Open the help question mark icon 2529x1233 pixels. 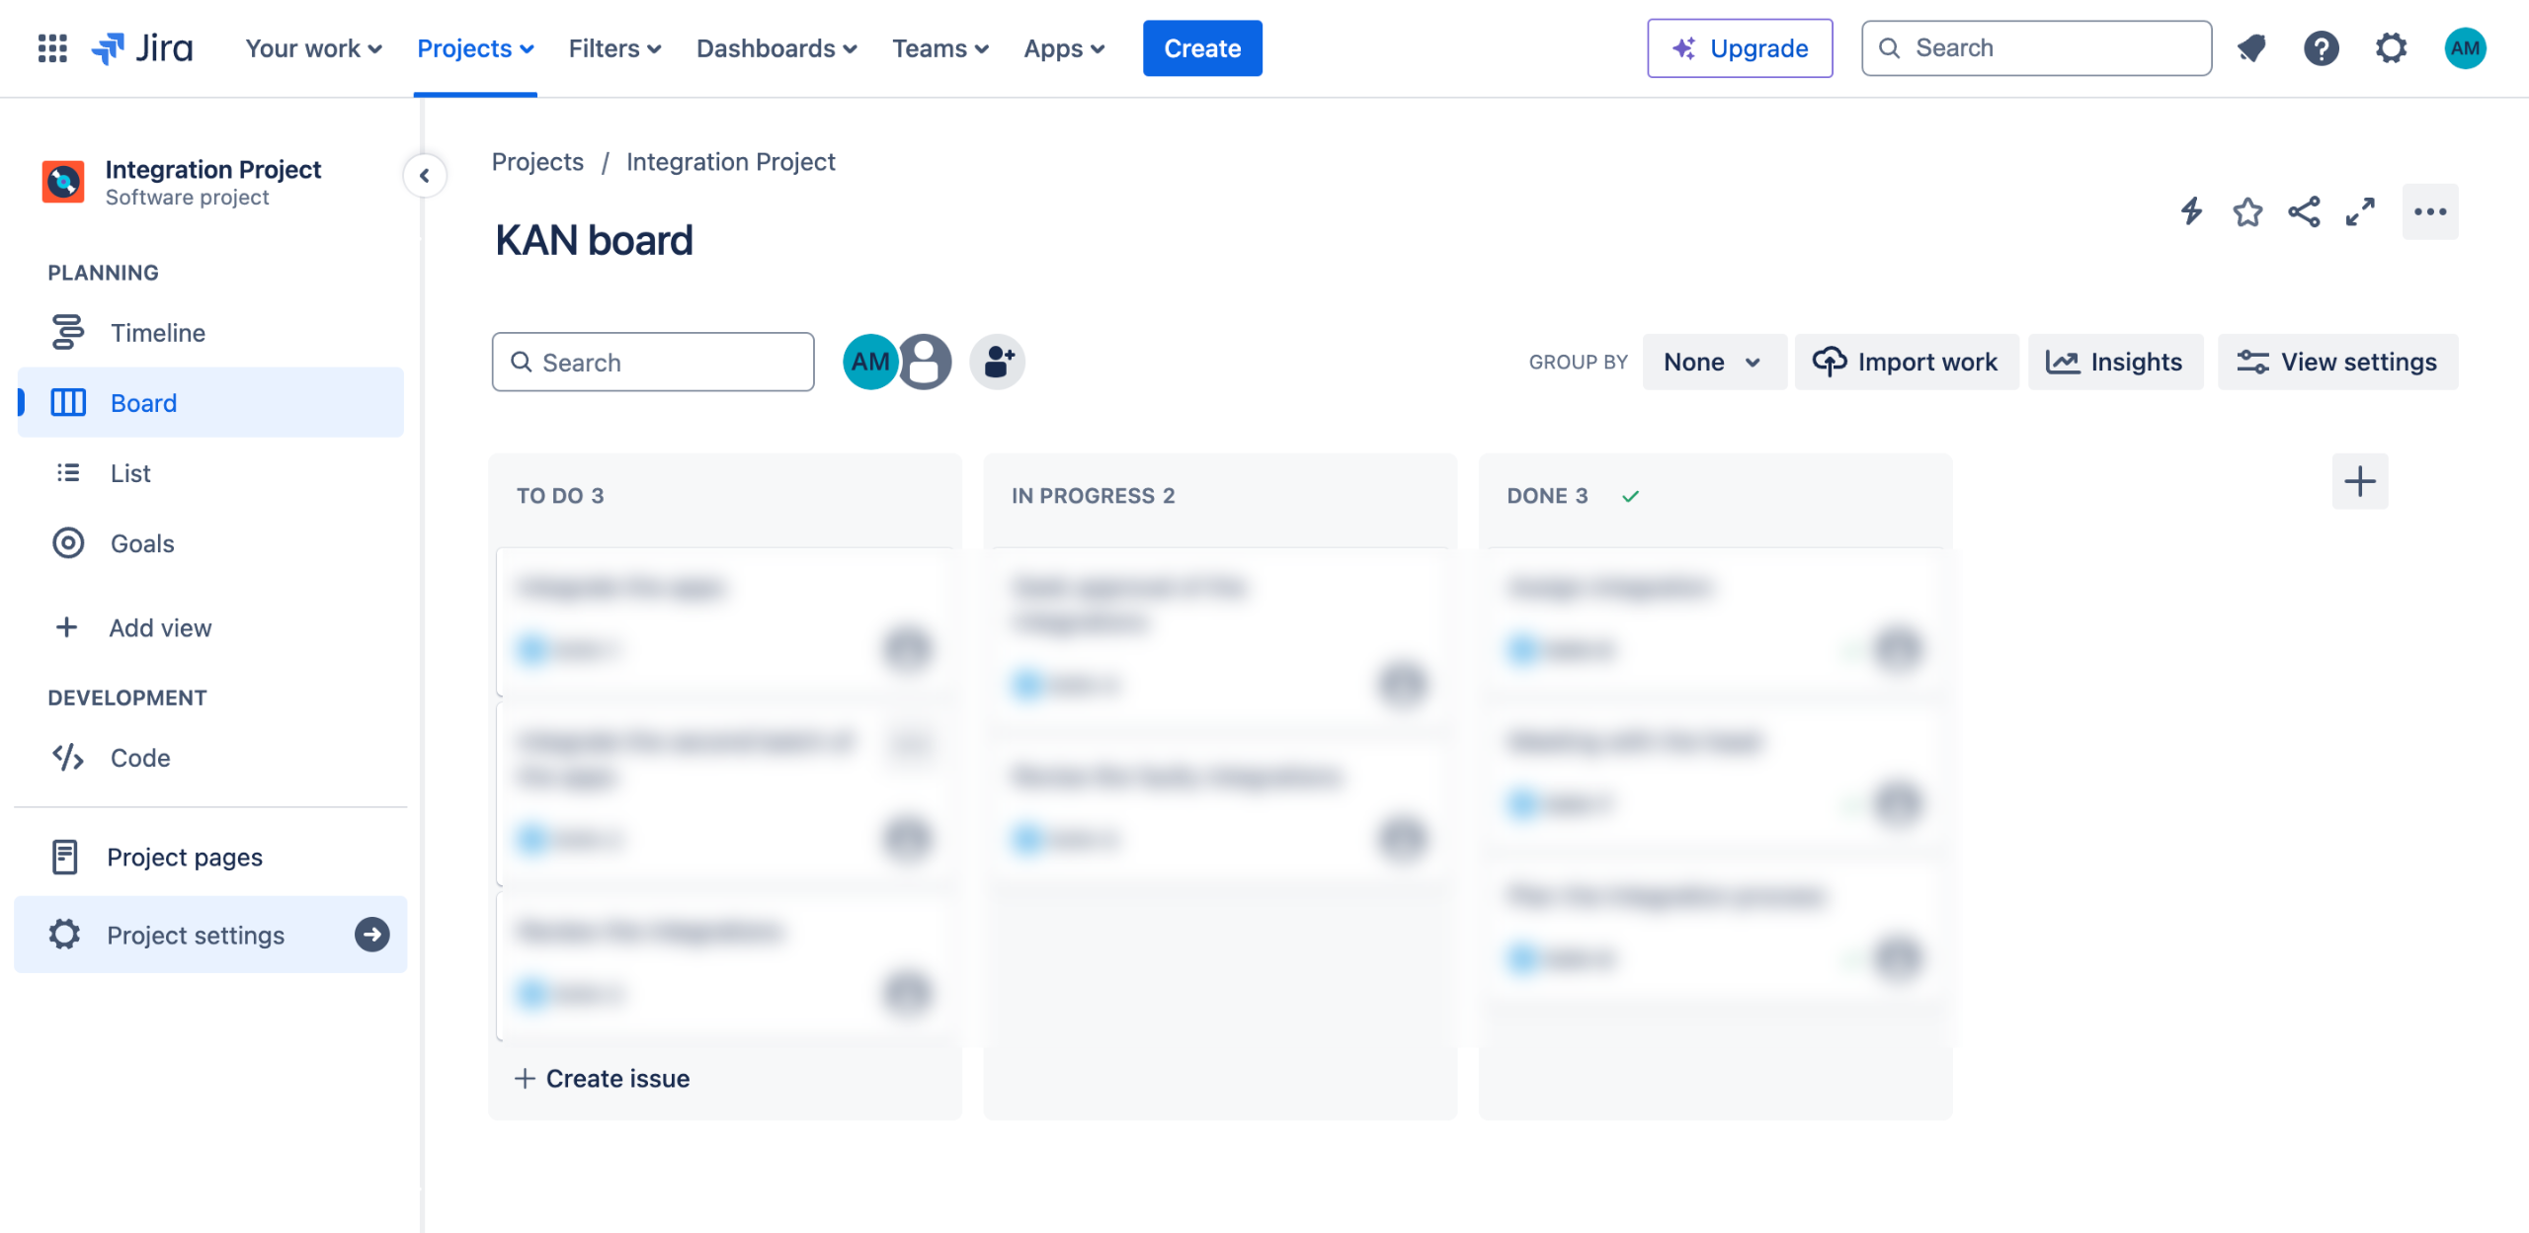click(x=2321, y=47)
